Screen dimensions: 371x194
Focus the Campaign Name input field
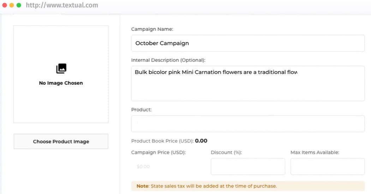point(247,43)
